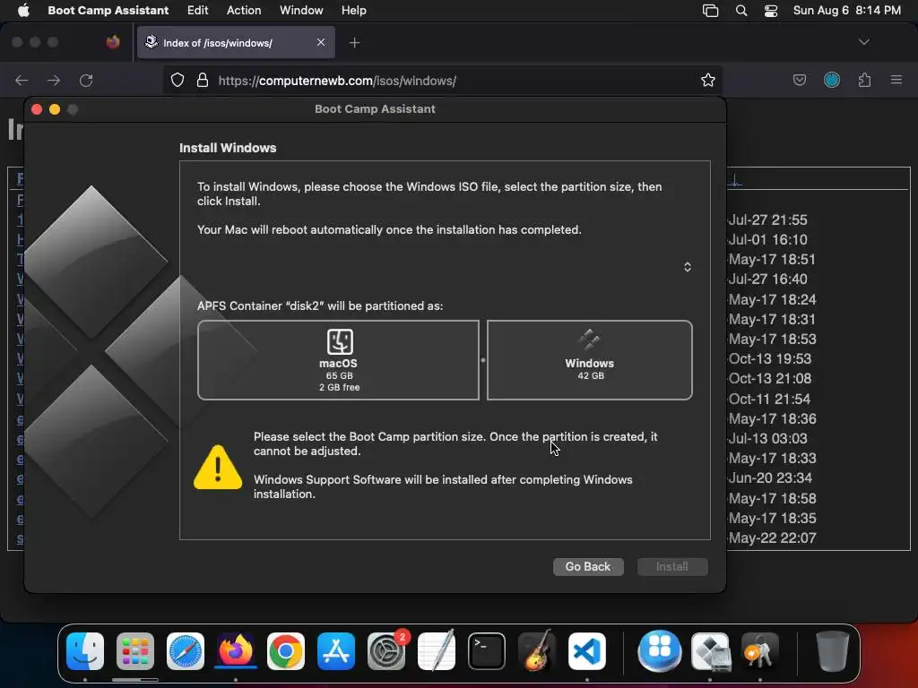Screen dimensions: 918x688
Task: Reload the Firefox page
Action: pos(86,80)
